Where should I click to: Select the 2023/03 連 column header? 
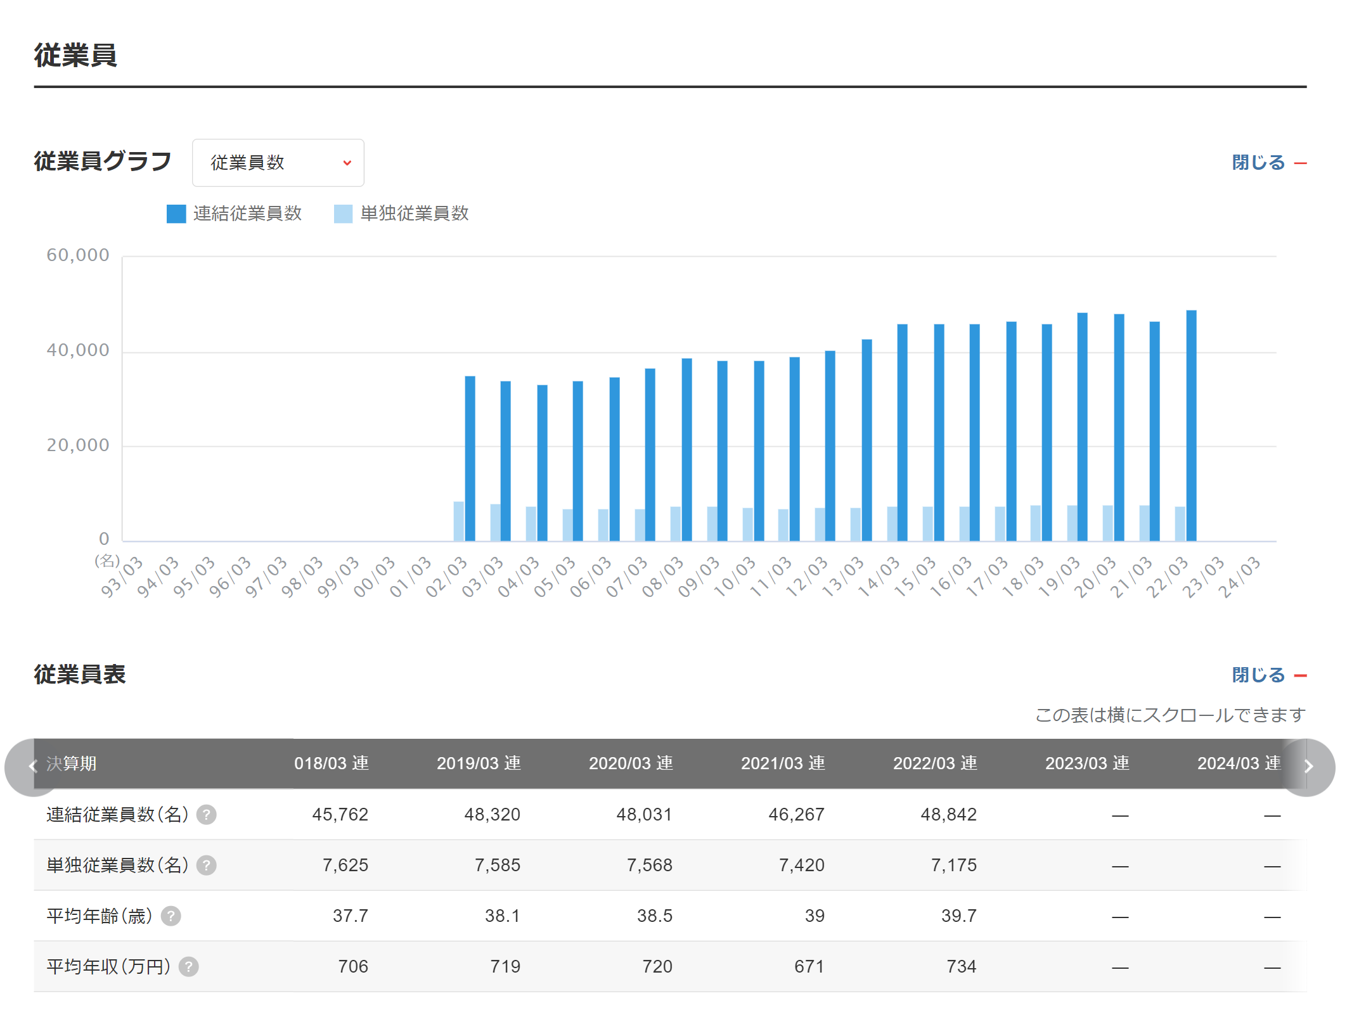point(1087,763)
